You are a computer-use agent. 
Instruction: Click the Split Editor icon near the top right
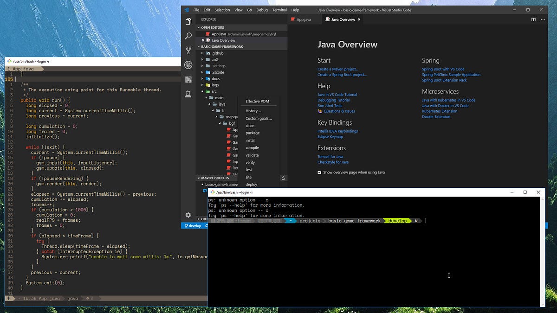533,19
